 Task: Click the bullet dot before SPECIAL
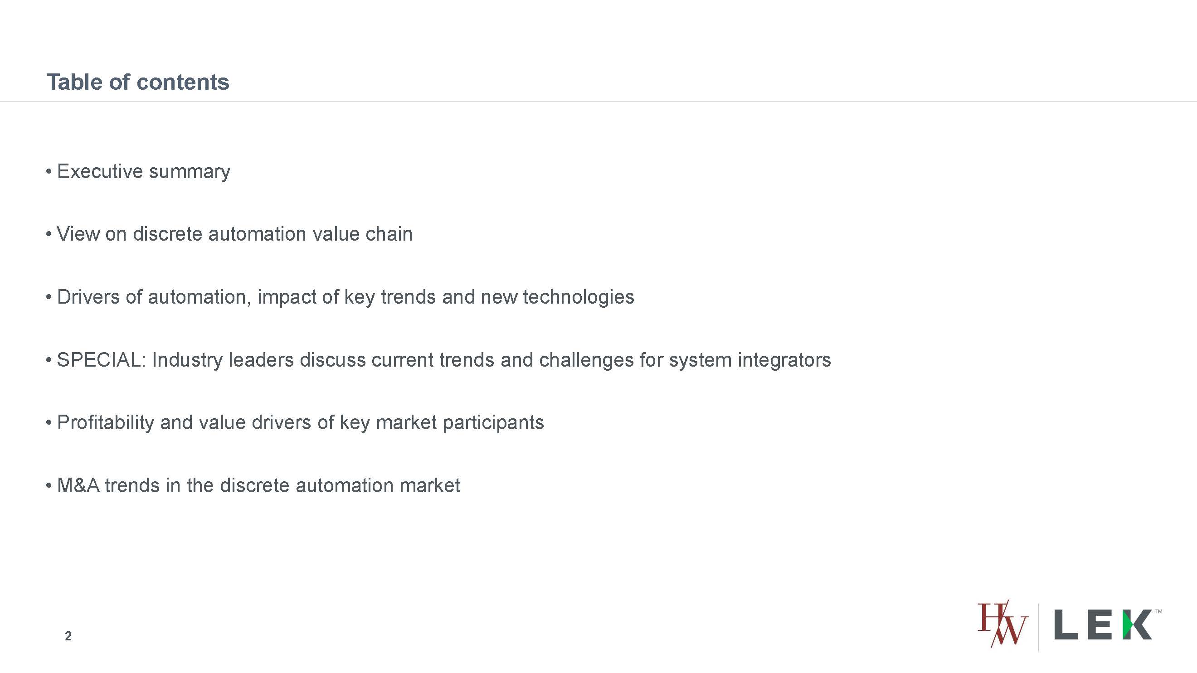(x=49, y=360)
